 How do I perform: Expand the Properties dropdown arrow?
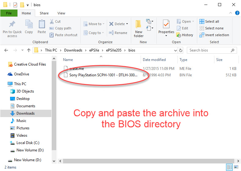(166, 36)
